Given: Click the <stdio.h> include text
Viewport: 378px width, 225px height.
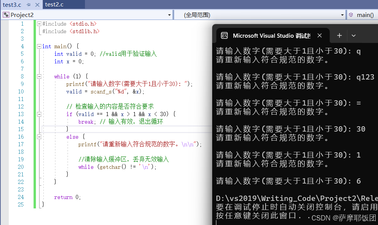Looking at the screenshot, I should pos(83,24).
